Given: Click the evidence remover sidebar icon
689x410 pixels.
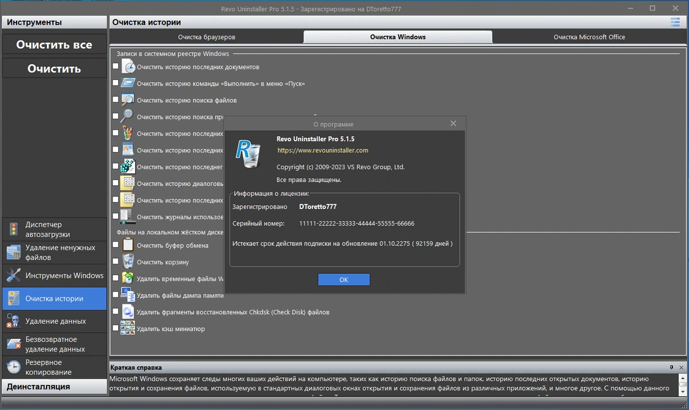Looking at the screenshot, I should coord(13,321).
